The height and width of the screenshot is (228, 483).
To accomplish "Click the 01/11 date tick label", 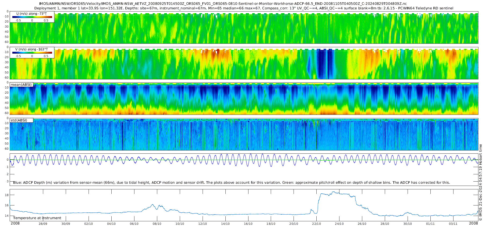I will (430, 224).
